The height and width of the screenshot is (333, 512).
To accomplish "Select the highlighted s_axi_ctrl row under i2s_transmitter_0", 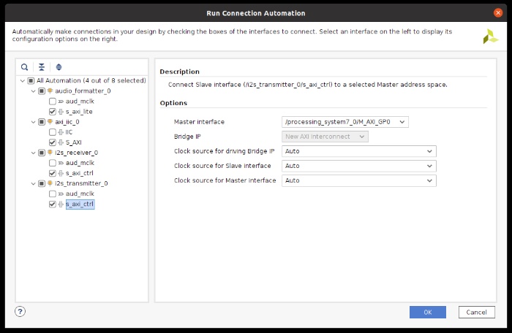I will pyautogui.click(x=80, y=204).
